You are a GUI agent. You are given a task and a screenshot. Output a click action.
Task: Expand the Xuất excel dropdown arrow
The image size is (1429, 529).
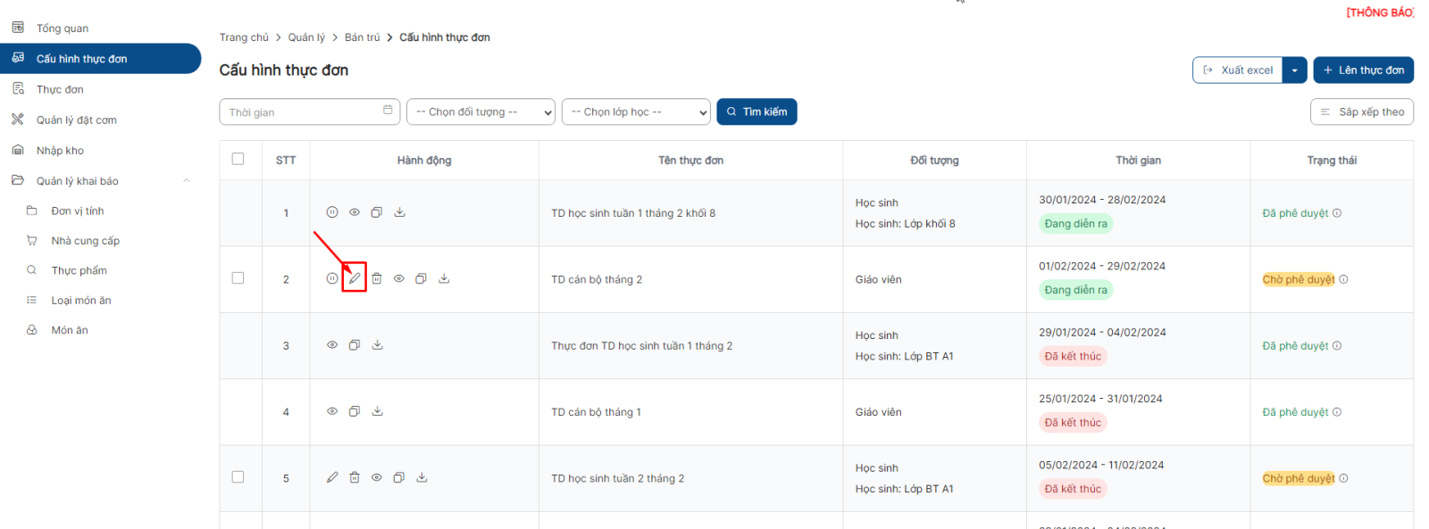pos(1294,70)
